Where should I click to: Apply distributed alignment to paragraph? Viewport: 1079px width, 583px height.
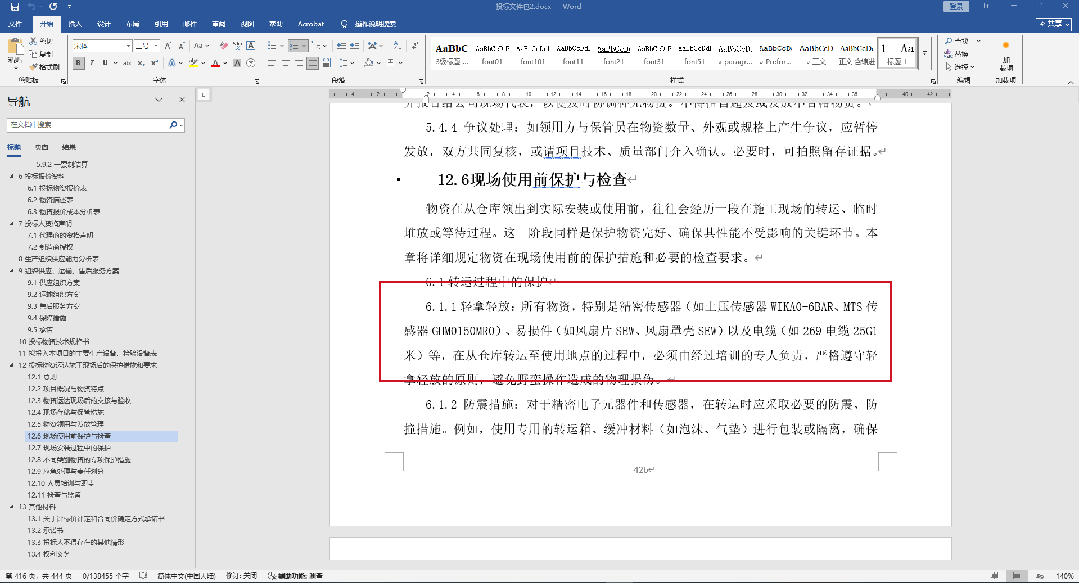pos(326,63)
